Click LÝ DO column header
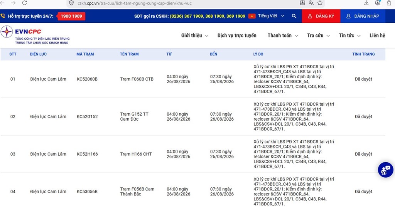This screenshot has height=207, width=395. click(258, 54)
